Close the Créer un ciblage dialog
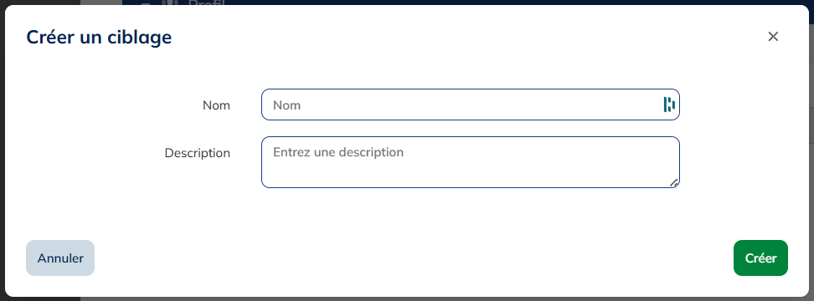The image size is (814, 301). click(x=773, y=36)
